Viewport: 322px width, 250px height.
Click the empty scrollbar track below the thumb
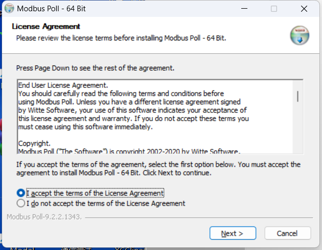tap(297, 127)
